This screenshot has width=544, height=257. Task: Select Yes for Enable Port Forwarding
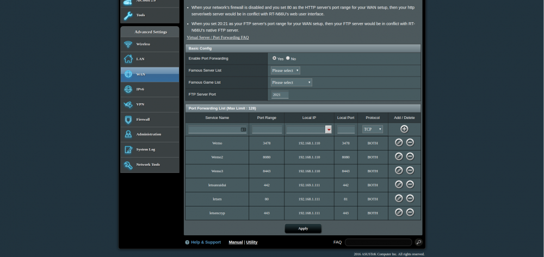[x=274, y=58]
